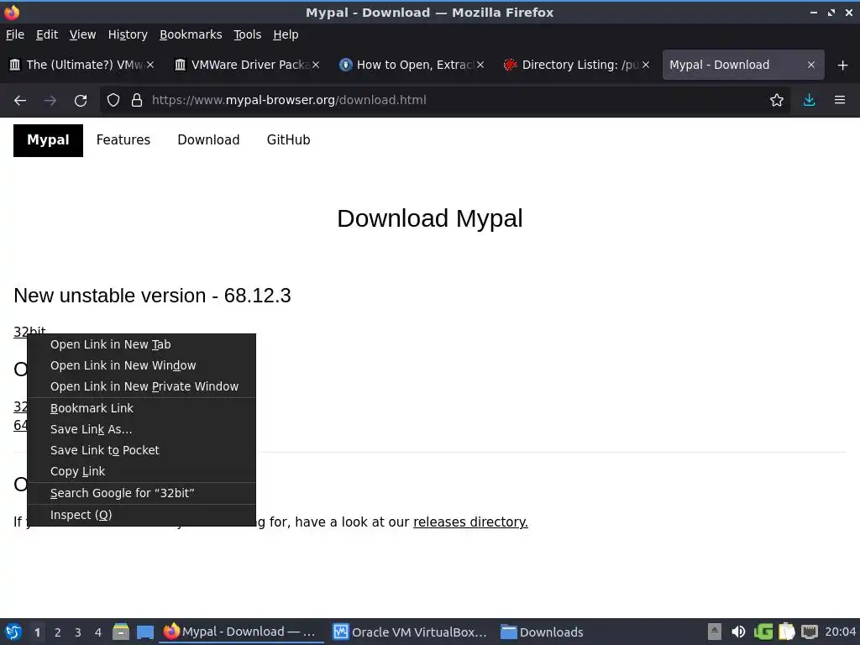Viewport: 860px width, 645px height.
Task: Launch the file manager from the taskbar
Action: pyautogui.click(x=121, y=632)
